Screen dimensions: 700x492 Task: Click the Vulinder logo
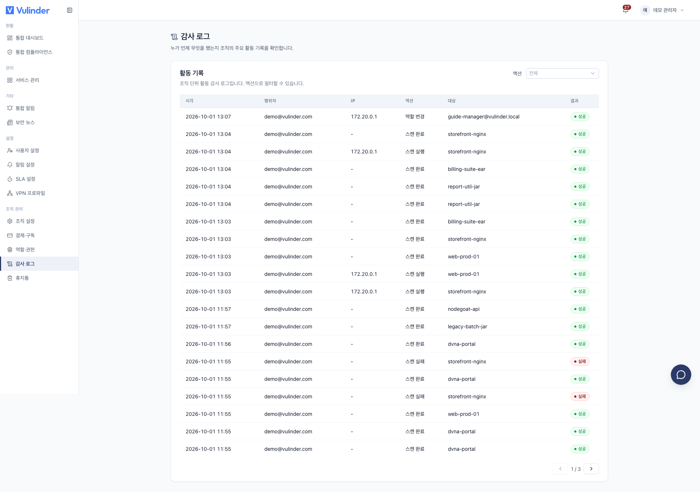tap(28, 10)
